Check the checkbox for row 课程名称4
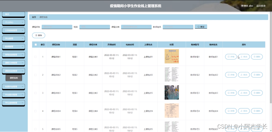The width and height of the screenshot is (272, 132). coord(35,111)
